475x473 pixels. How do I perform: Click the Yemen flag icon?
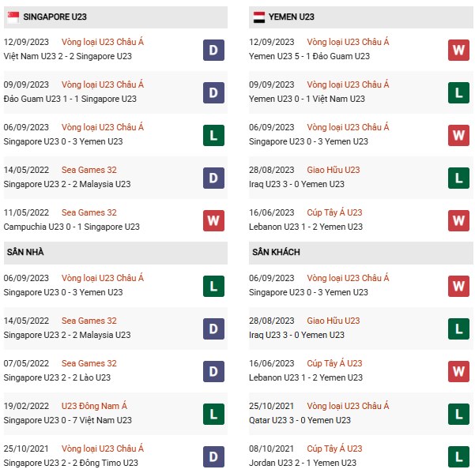pos(258,16)
